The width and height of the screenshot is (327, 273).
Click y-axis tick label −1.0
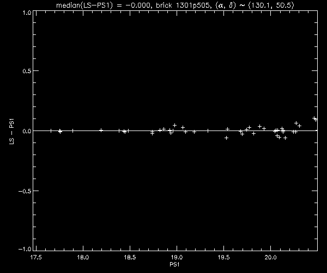(25, 249)
